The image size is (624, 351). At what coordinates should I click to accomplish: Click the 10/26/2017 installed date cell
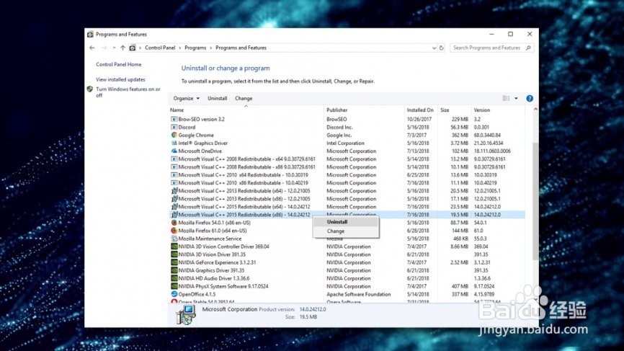coord(419,119)
